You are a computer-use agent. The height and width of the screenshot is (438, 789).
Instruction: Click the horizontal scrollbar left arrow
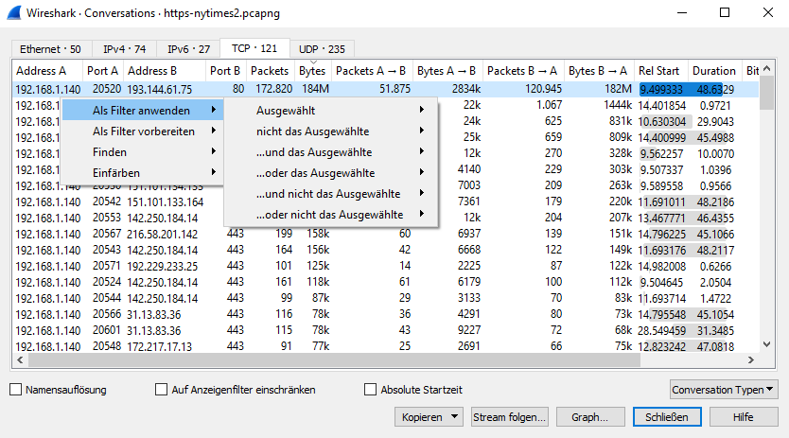pyautogui.click(x=20, y=360)
